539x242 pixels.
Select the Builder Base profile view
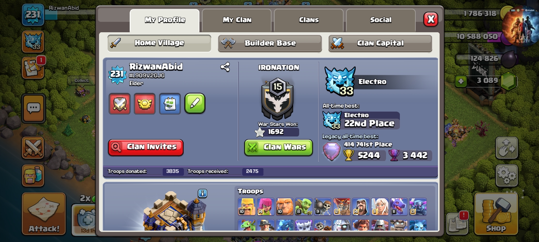tap(270, 43)
